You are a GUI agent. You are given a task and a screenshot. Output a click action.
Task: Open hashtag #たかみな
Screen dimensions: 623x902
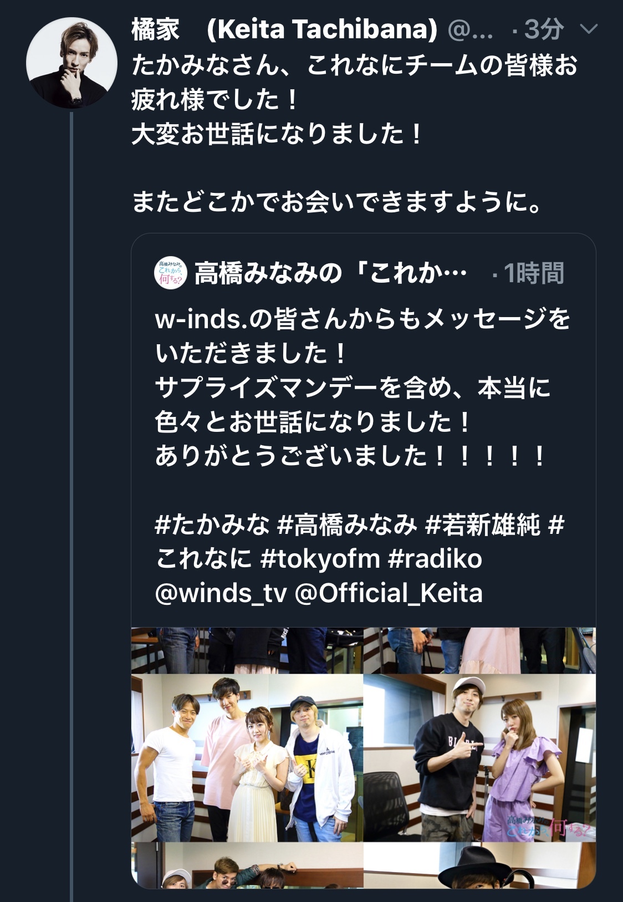click(x=212, y=524)
